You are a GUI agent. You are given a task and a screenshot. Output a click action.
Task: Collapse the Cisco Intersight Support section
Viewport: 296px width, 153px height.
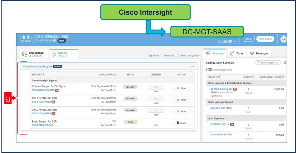(x=192, y=67)
